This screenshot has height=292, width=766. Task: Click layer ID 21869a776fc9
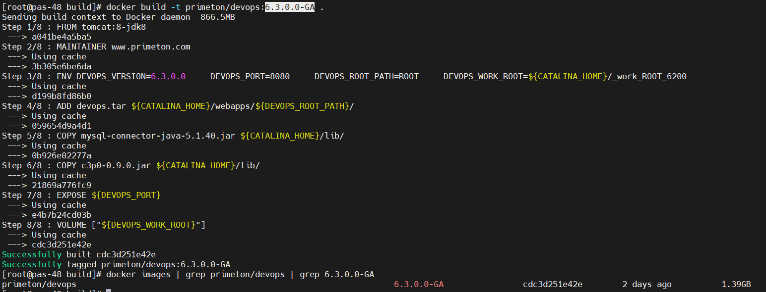point(62,185)
